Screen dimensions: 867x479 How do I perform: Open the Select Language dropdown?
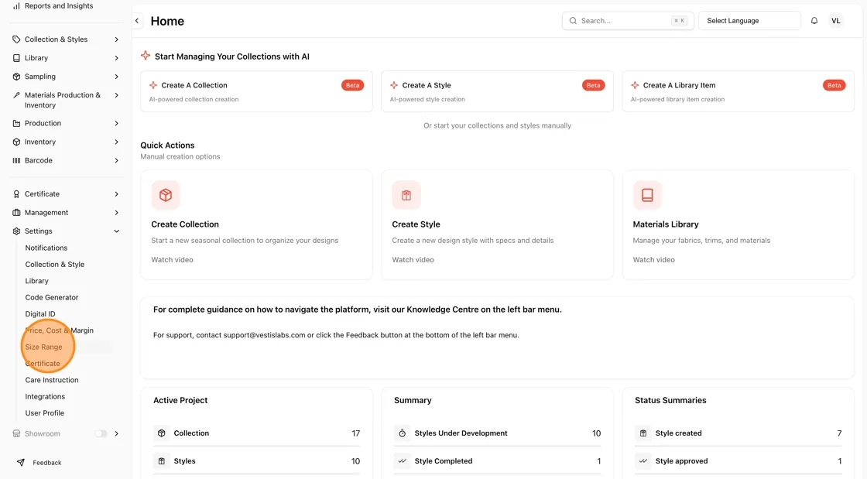pos(749,20)
